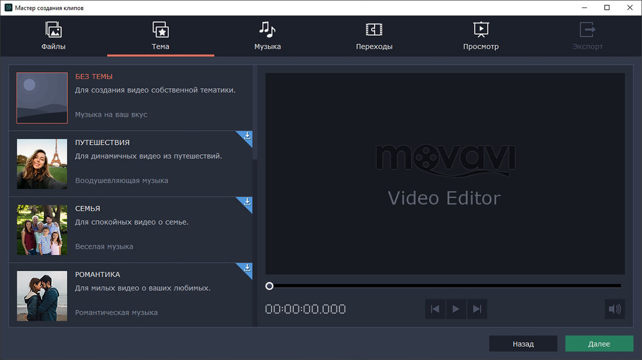Choose the Романтика theme thumbnail
642x360 pixels.
point(42,296)
